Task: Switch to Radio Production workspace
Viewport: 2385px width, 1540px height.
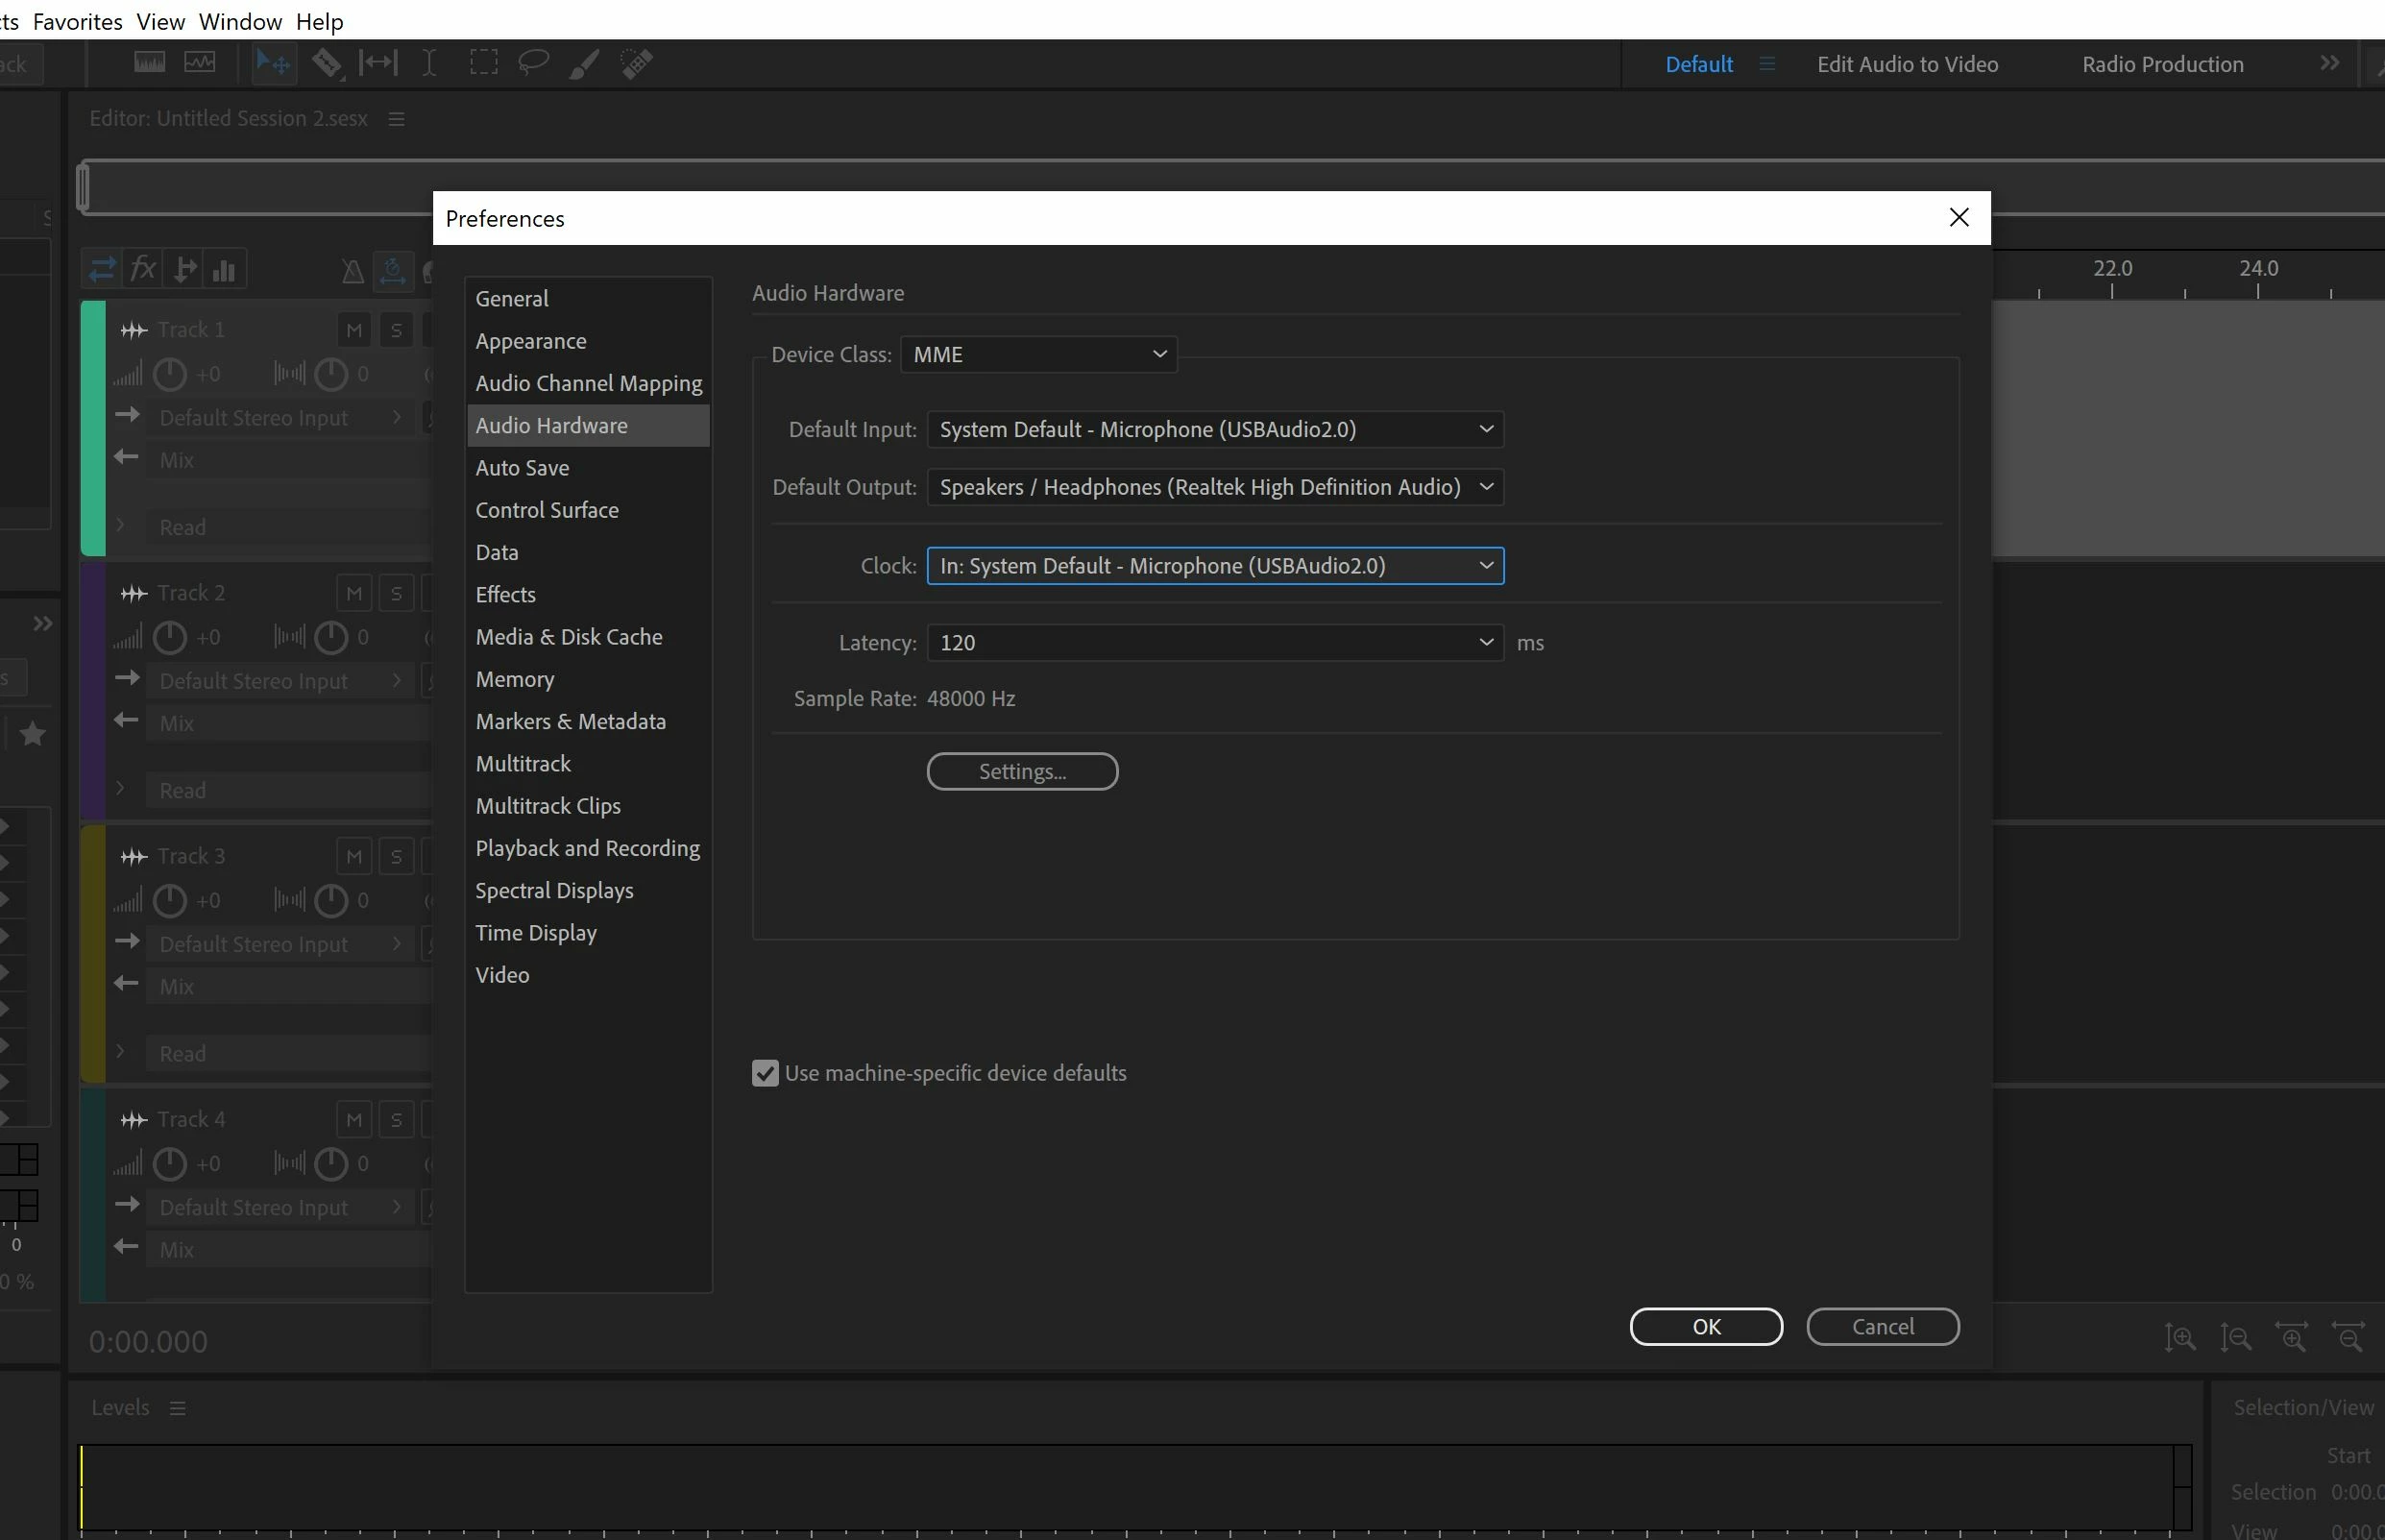Action: point(2162,64)
